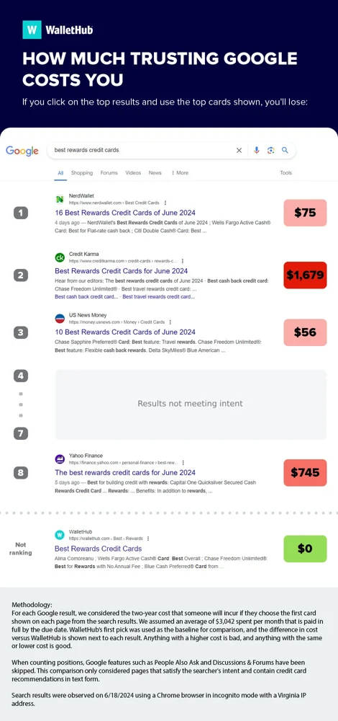Click the NerdWallet favicon

tap(60, 199)
